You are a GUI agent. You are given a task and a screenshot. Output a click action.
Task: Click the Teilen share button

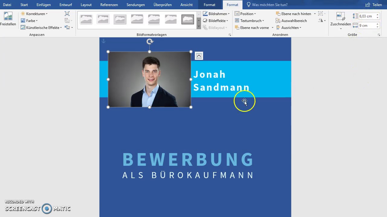[374, 5]
